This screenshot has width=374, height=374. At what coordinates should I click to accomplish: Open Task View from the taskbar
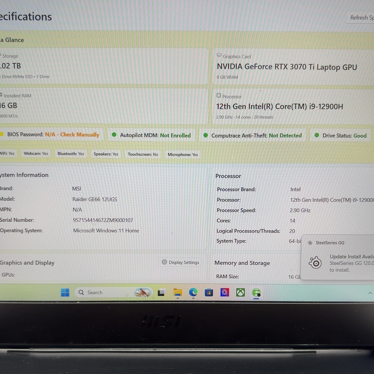coord(161,293)
